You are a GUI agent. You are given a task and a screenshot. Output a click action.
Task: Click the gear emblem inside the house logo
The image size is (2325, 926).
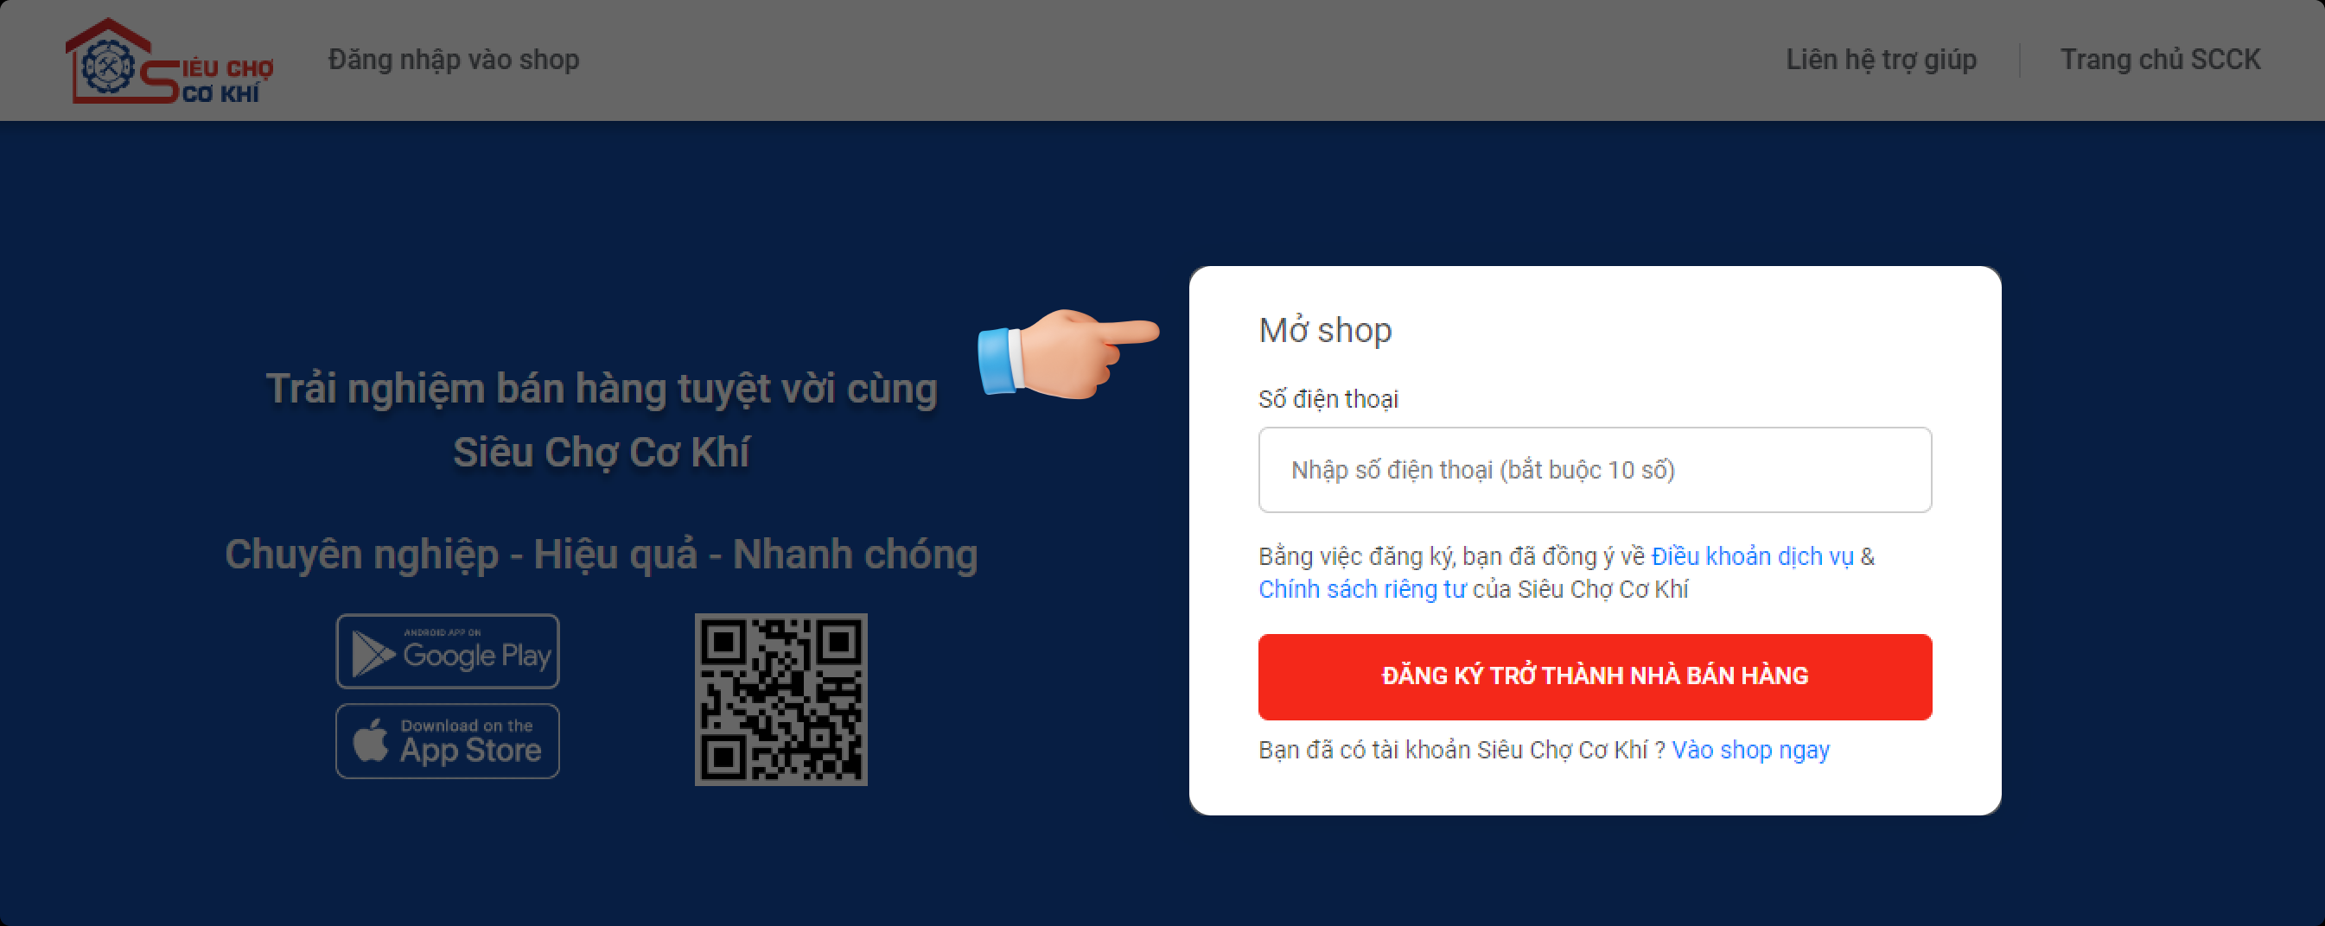(x=108, y=66)
